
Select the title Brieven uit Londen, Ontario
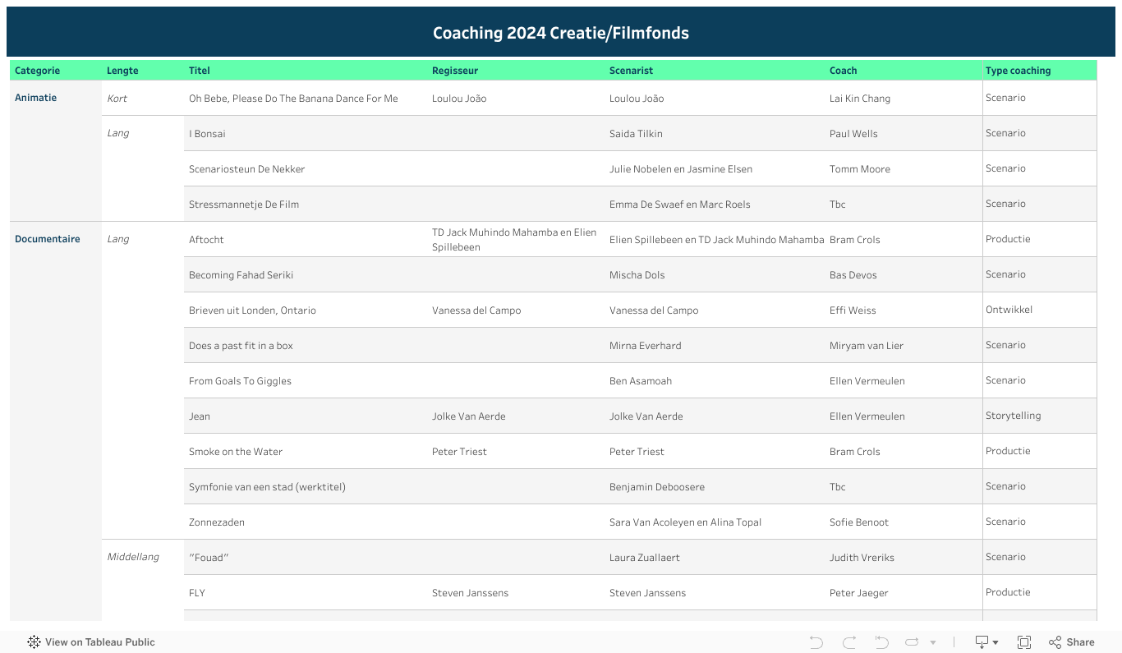252,310
